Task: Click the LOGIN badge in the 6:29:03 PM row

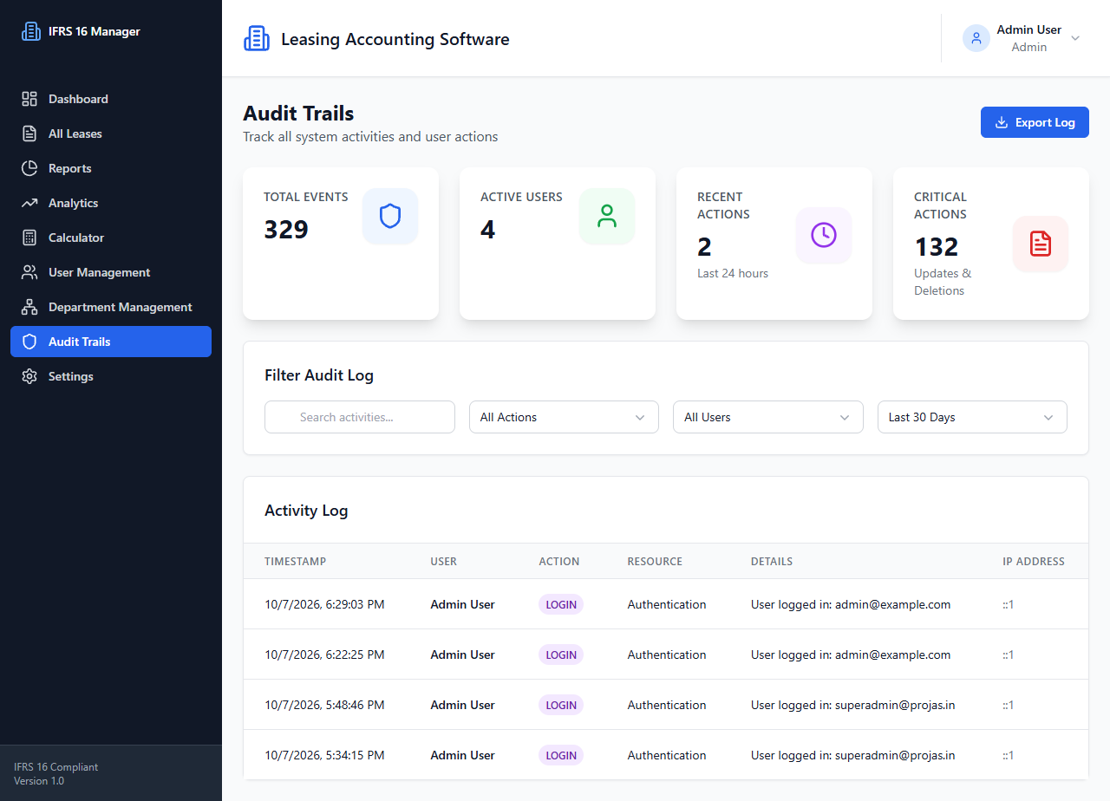Action: pyautogui.click(x=561, y=604)
